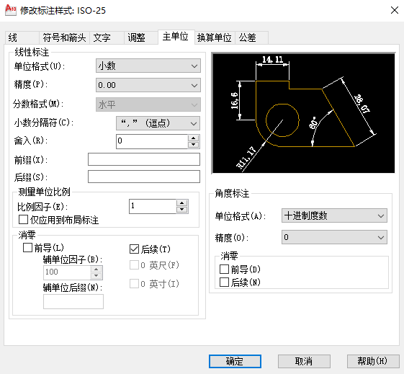Decrease 比例因子(E) with down arrow

[x=182, y=210]
